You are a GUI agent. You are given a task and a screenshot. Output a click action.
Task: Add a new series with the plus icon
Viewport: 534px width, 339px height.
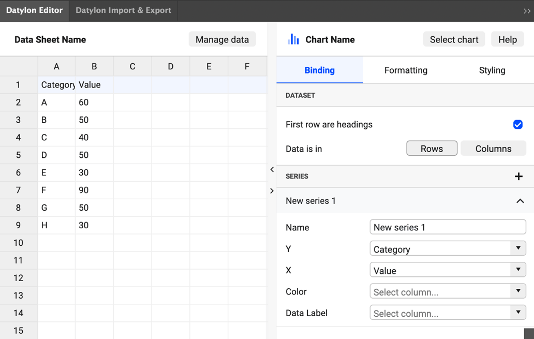518,176
